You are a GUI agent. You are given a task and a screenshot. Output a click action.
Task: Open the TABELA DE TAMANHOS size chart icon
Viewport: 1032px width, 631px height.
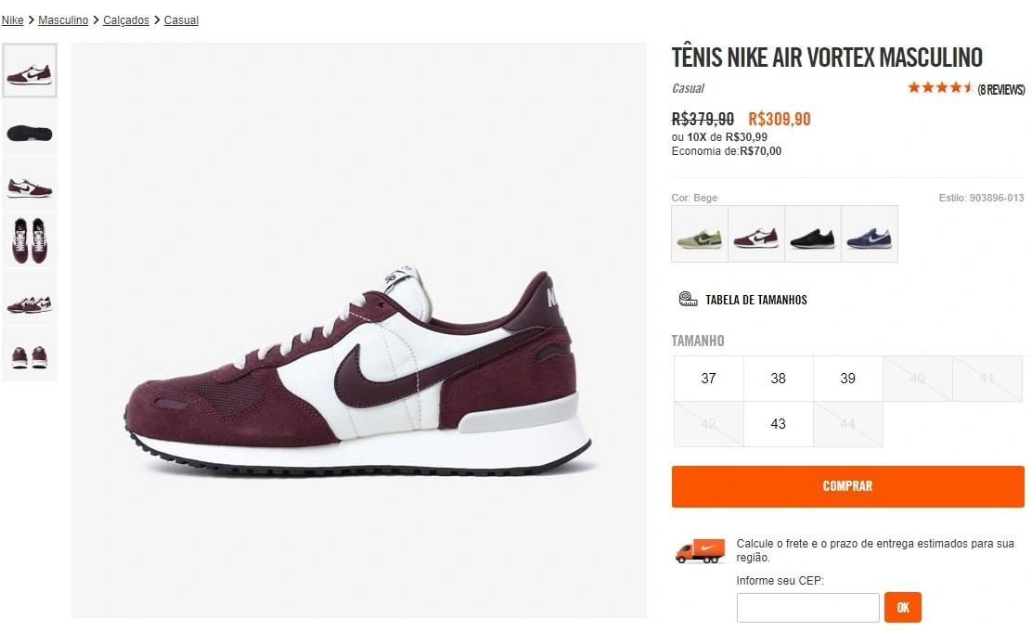687,299
